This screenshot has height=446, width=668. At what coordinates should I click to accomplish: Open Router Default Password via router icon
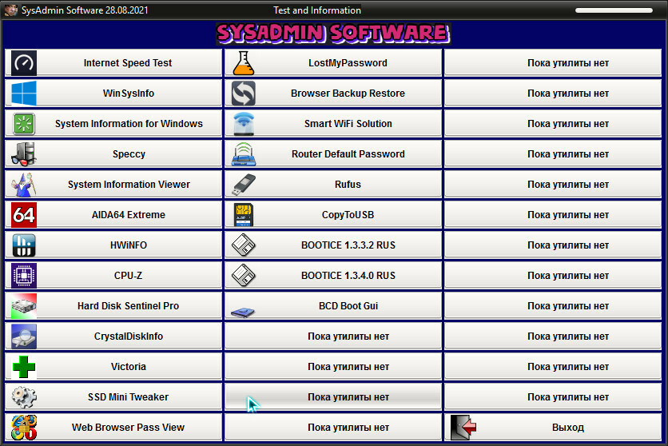pyautogui.click(x=244, y=154)
